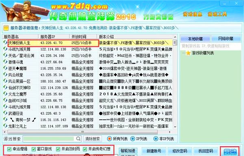Click the server icon beside 火龙之魔界
The image size is (244, 156).
click(5, 94)
